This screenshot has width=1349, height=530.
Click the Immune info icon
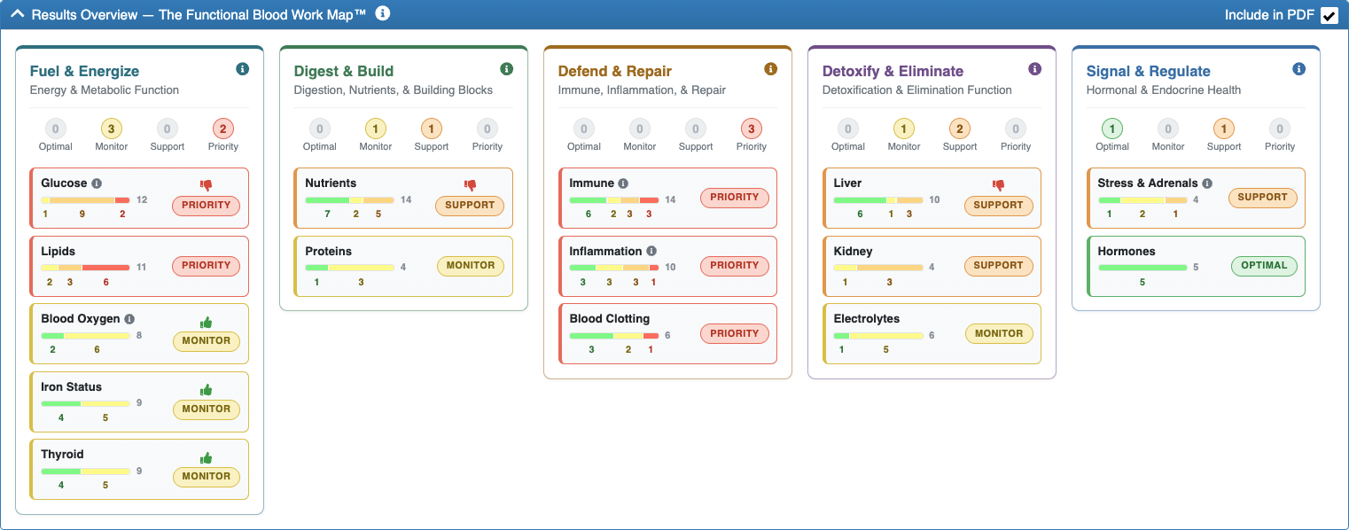[x=623, y=183]
